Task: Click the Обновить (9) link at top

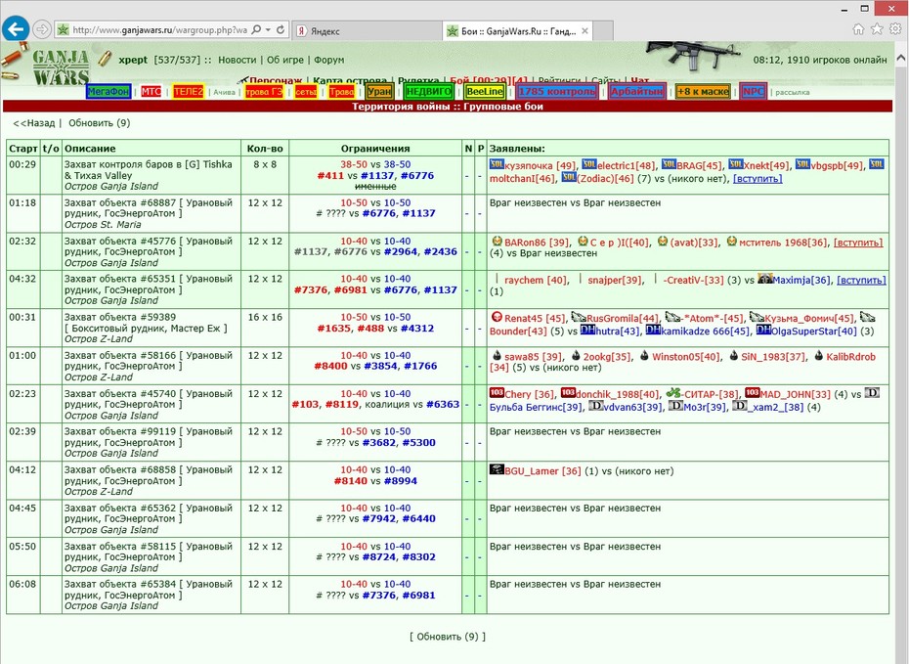Action: pos(99,123)
